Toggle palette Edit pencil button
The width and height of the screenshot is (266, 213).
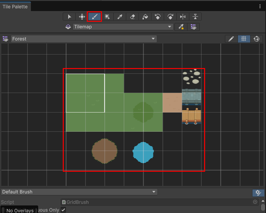(231, 39)
